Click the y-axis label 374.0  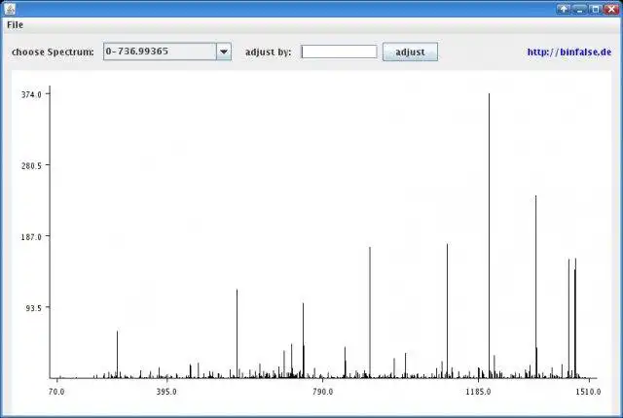[x=31, y=94]
